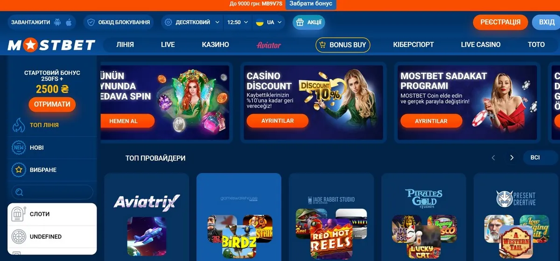Expand the UA language selector
Viewport: 560px width, 261px height.
coord(269,22)
